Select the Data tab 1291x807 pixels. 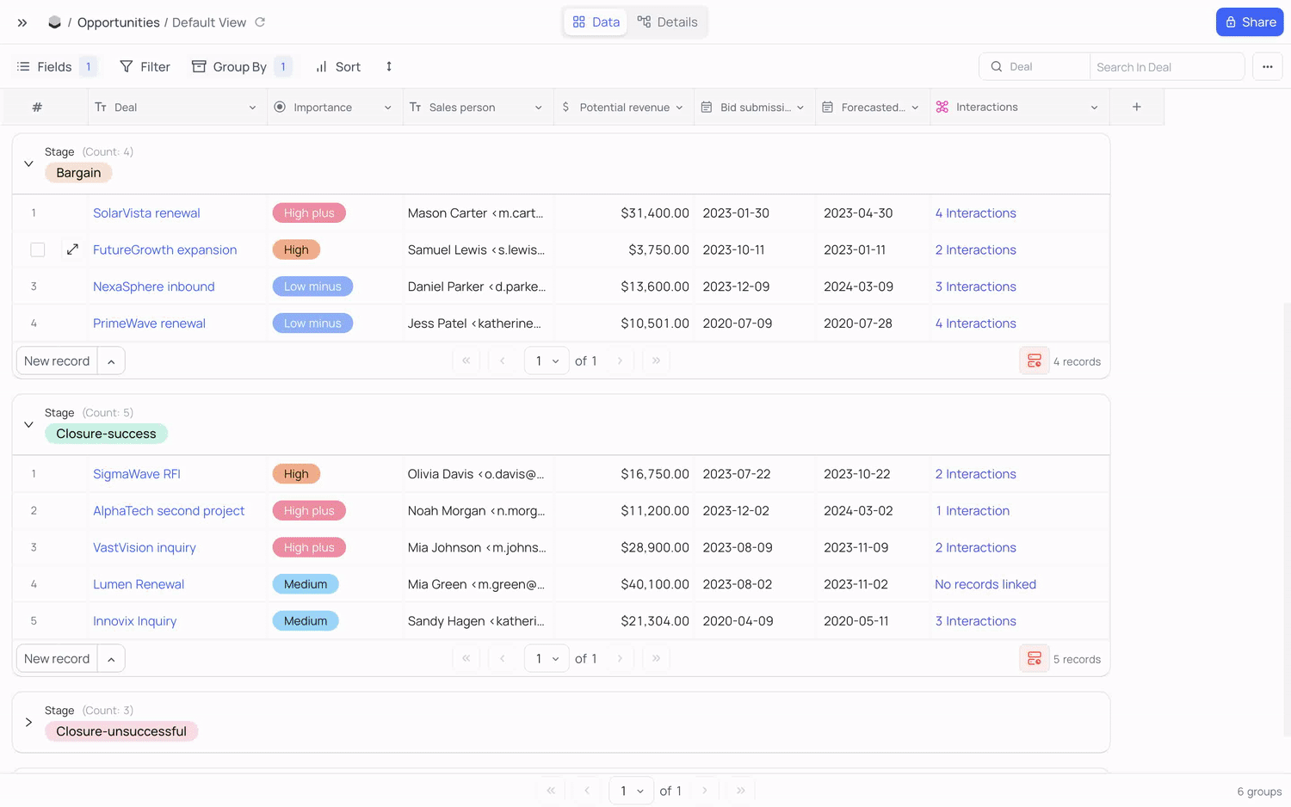click(x=596, y=22)
